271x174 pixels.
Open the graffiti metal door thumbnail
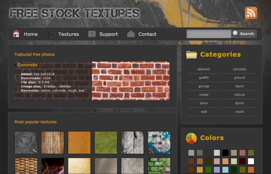159,143
